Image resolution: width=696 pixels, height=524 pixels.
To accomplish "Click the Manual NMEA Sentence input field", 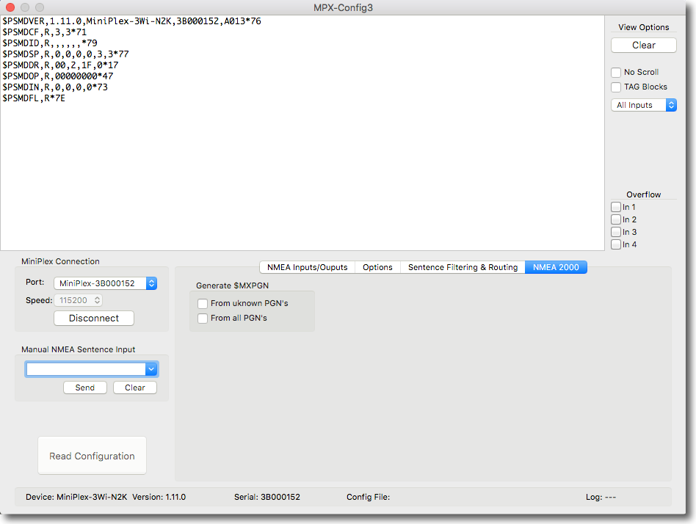I will click(x=86, y=369).
